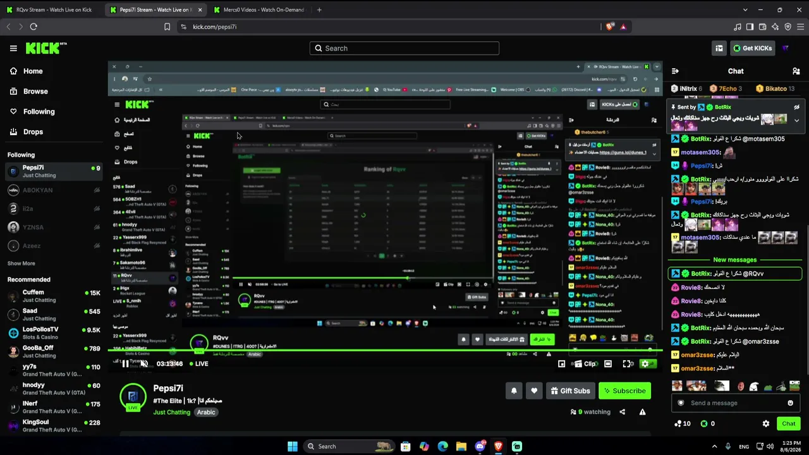This screenshot has width=809, height=455.
Task: Unmute the stream volume
Action: coord(144,363)
